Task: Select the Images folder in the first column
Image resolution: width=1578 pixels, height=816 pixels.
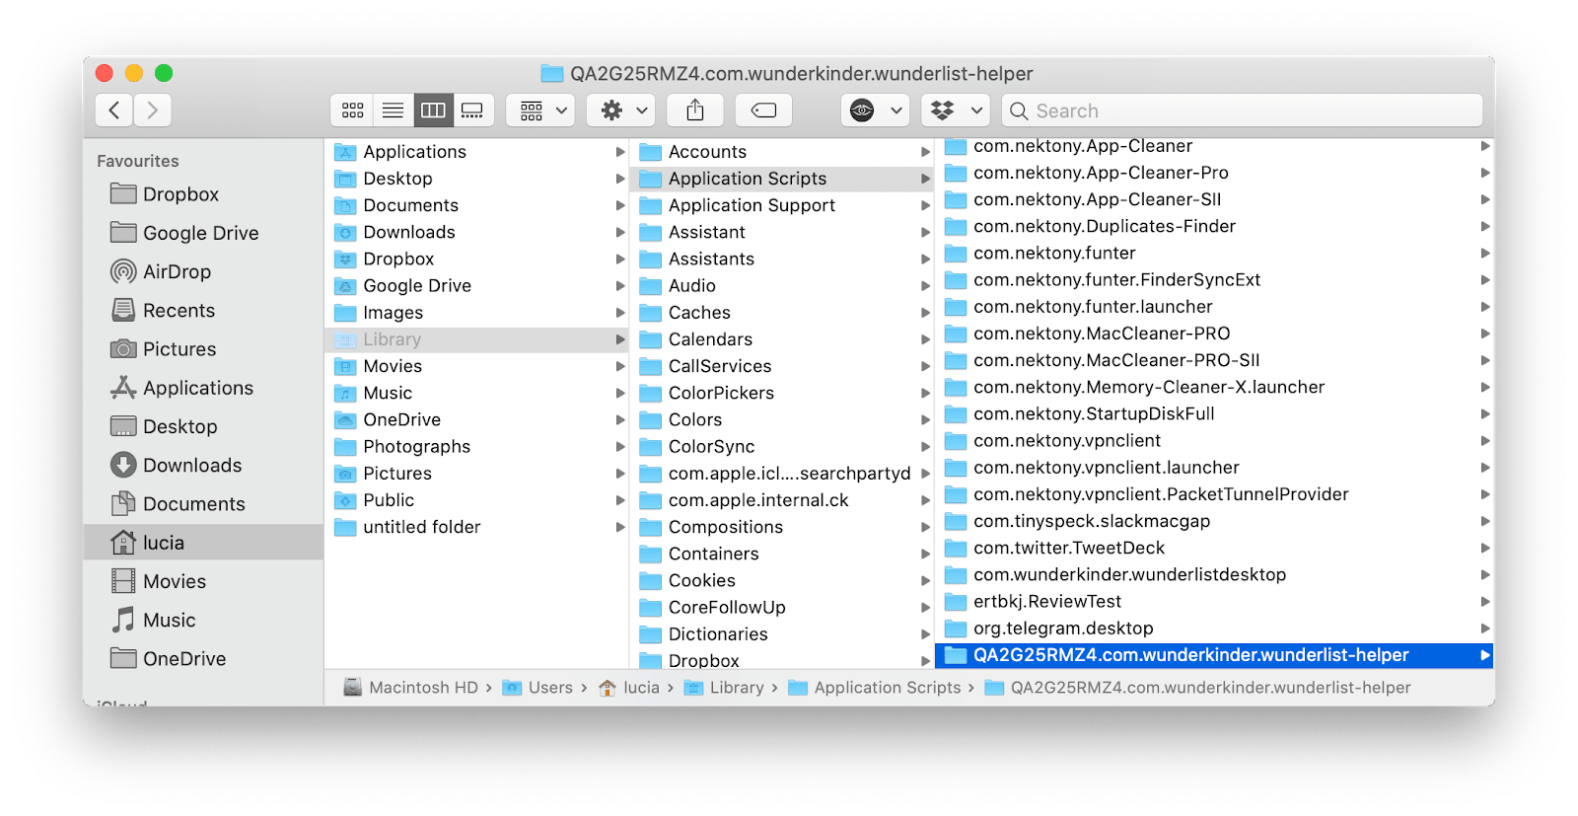Action: [x=476, y=313]
